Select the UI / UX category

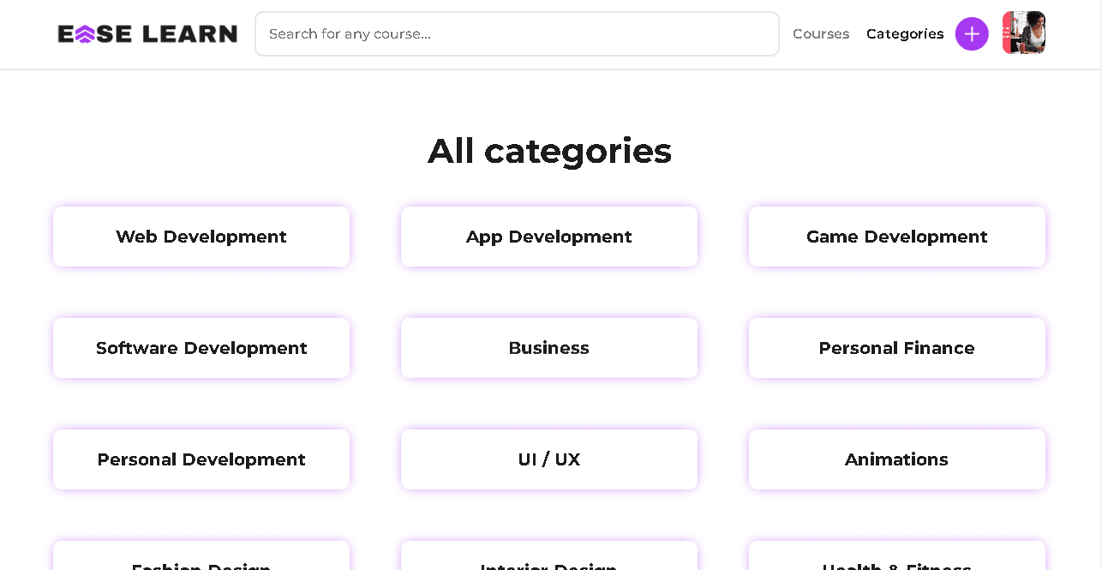549,459
